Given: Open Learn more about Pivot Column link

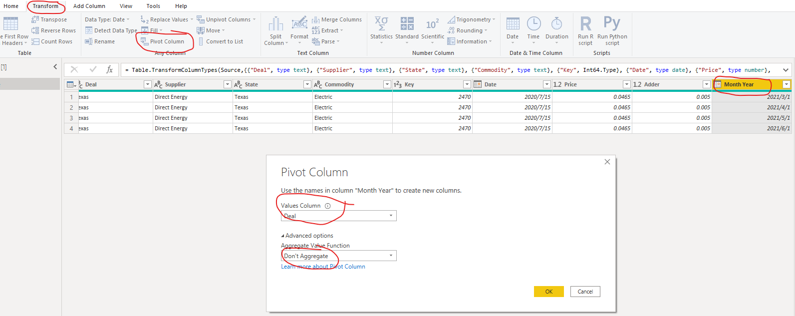Looking at the screenshot, I should pos(323,267).
